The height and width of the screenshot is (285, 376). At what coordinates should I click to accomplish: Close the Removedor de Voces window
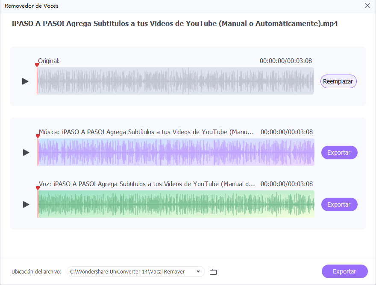click(367, 6)
